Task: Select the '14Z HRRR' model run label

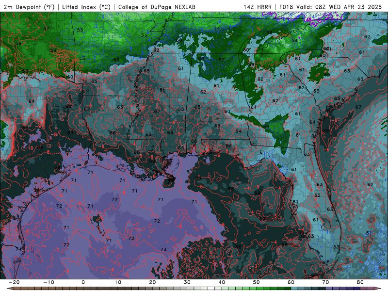Action: 258,7
